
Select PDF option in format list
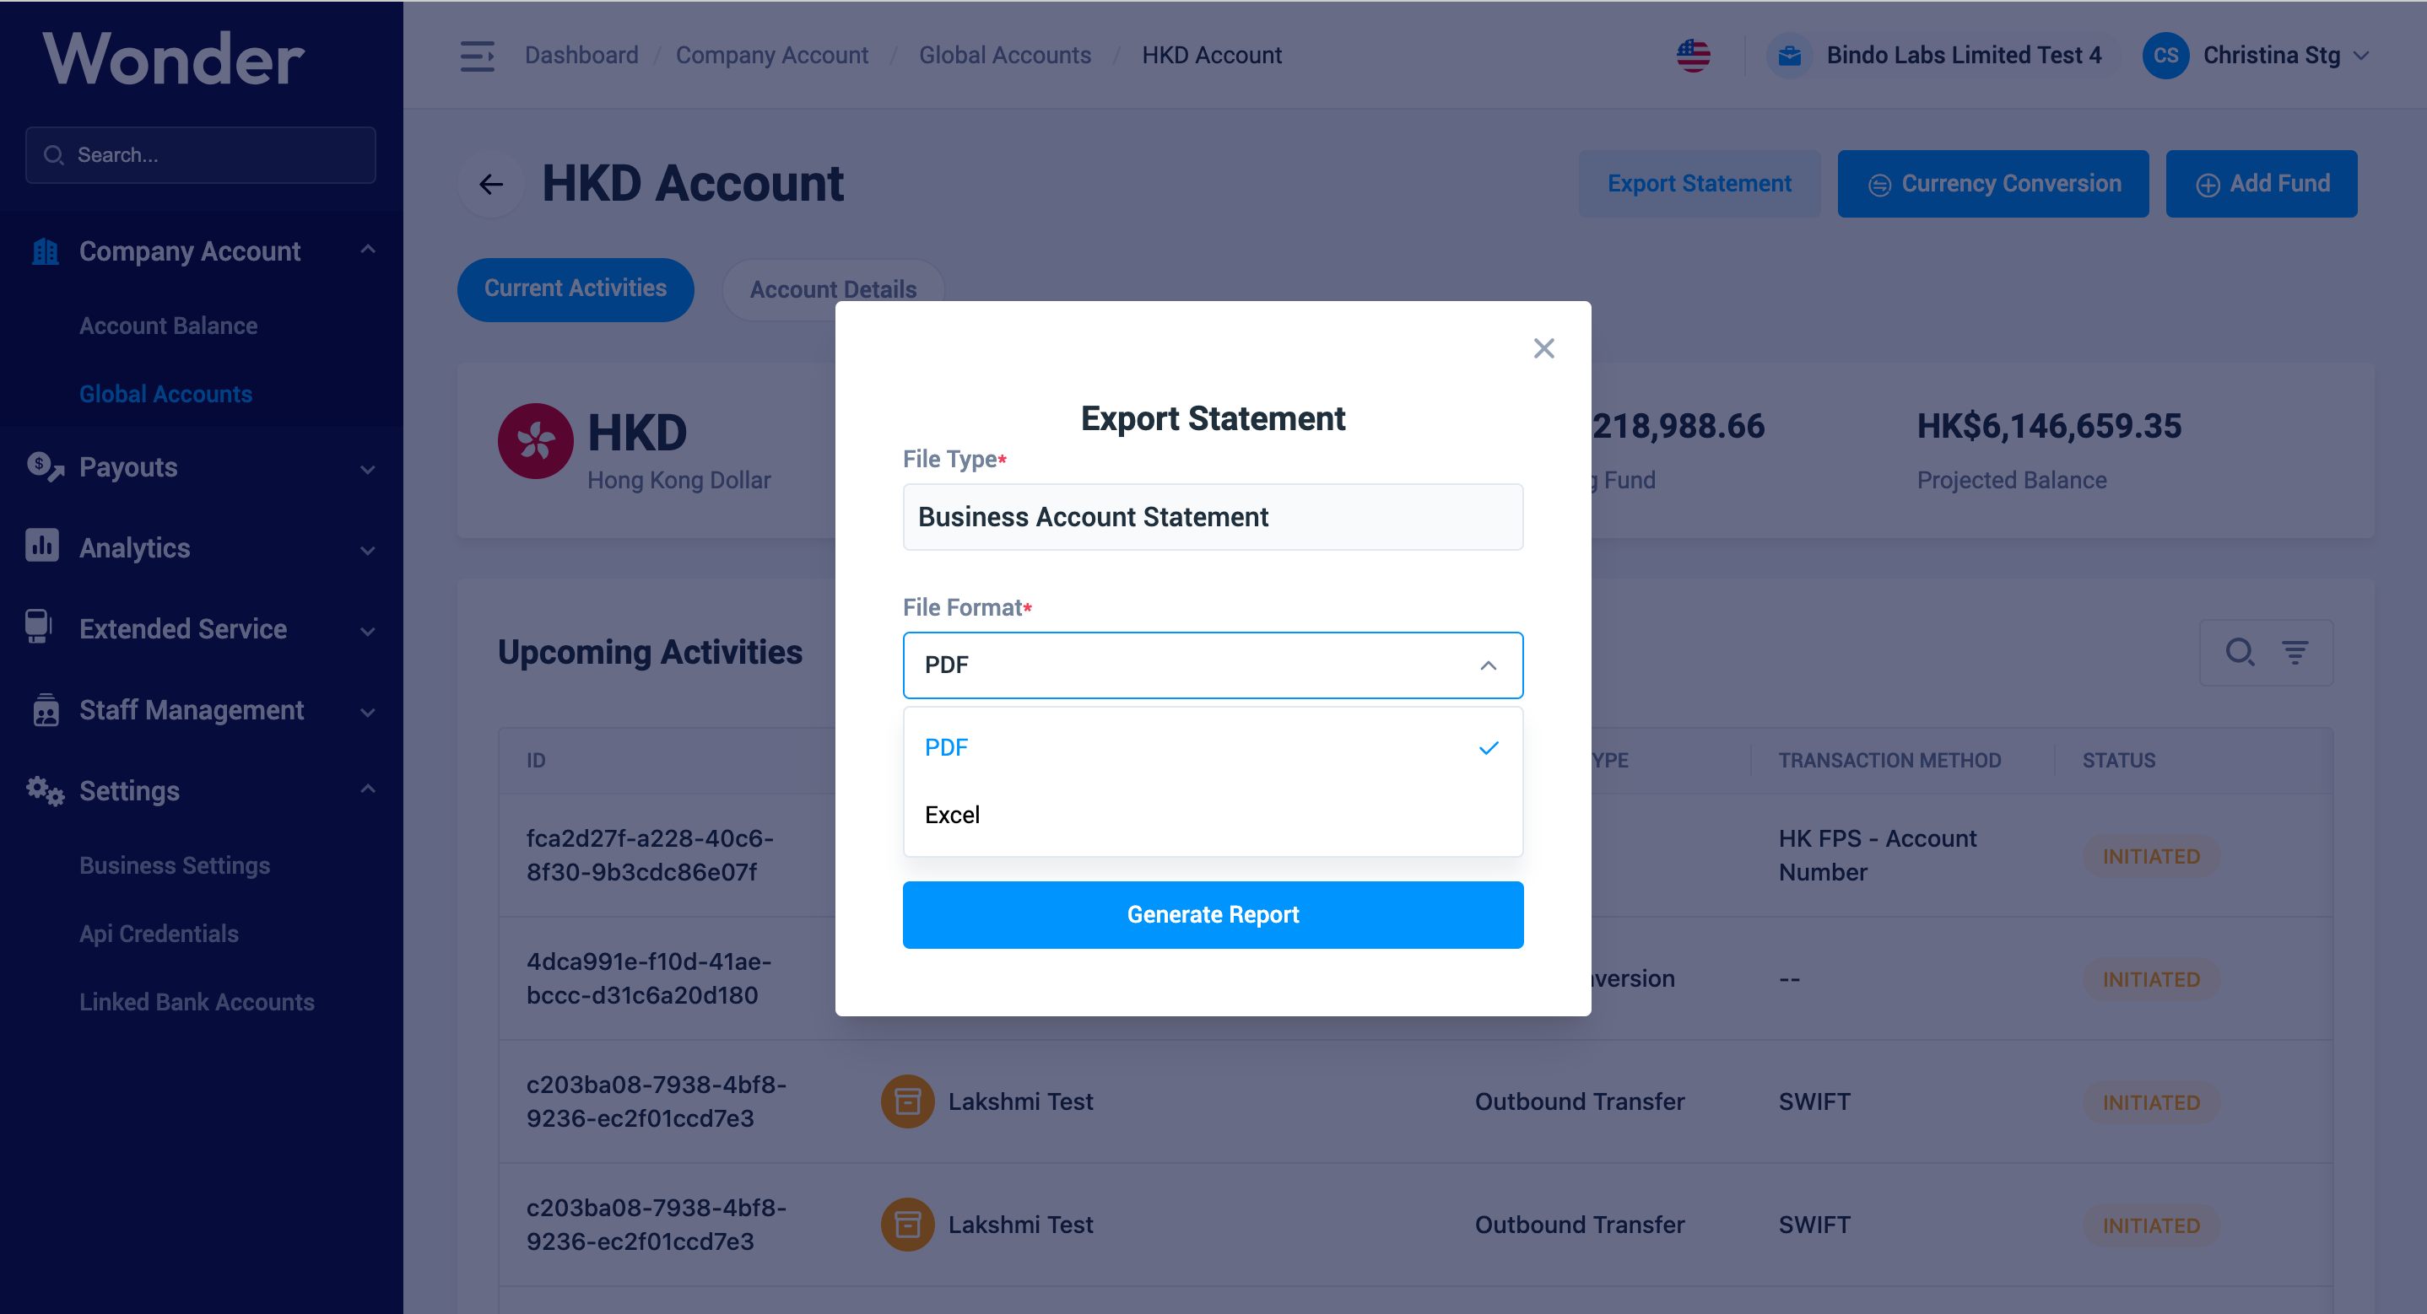[1213, 747]
